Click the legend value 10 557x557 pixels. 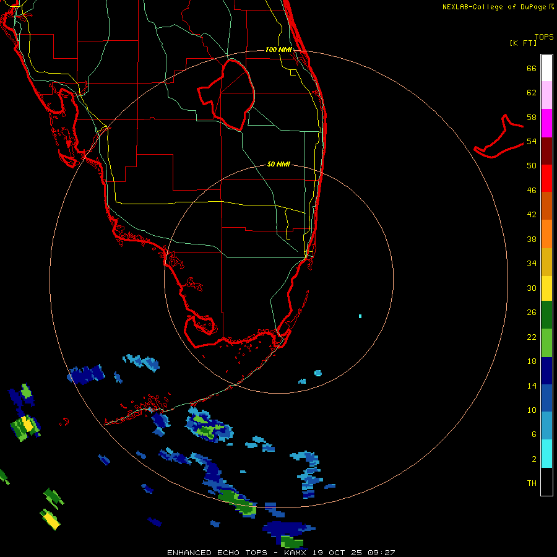coord(532,410)
